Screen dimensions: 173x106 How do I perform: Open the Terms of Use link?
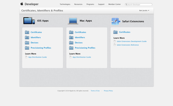[95, 91]
